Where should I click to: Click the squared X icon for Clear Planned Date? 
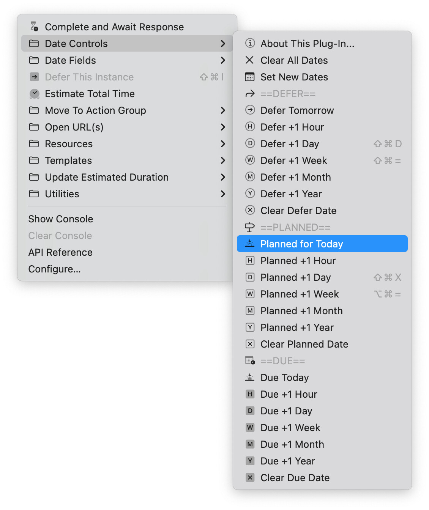250,344
